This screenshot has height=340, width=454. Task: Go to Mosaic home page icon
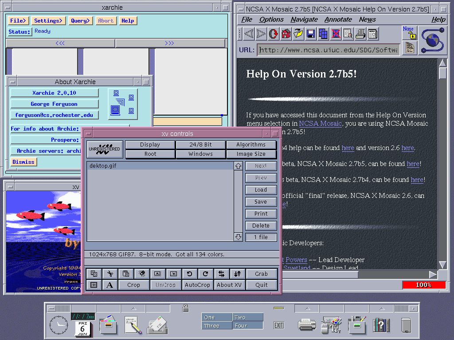pyautogui.click(x=286, y=34)
